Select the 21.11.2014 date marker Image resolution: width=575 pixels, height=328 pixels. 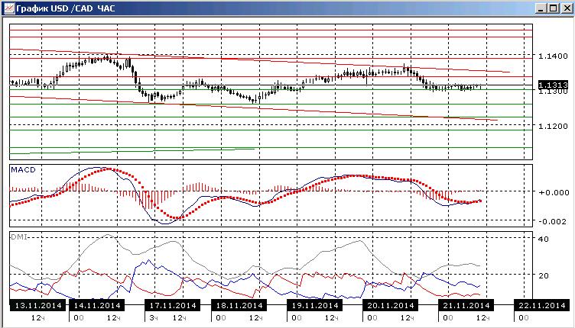pos(466,305)
